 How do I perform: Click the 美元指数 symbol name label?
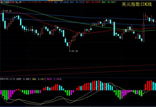click(x=5, y=2)
